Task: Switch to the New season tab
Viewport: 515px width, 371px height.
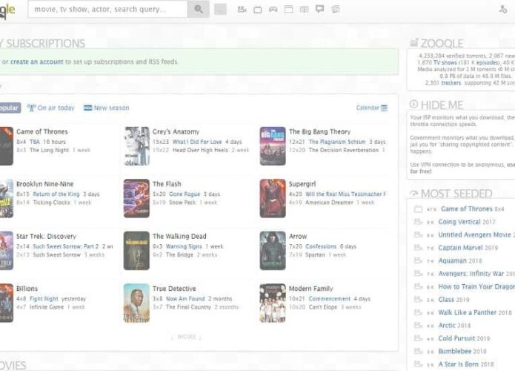Action: click(107, 108)
